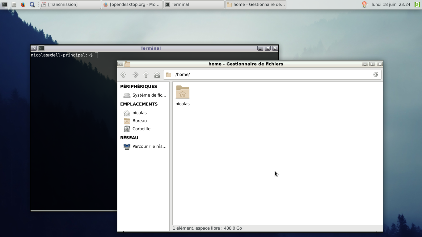Maximize the Gestionnaire de fichiers window

tap(372, 64)
